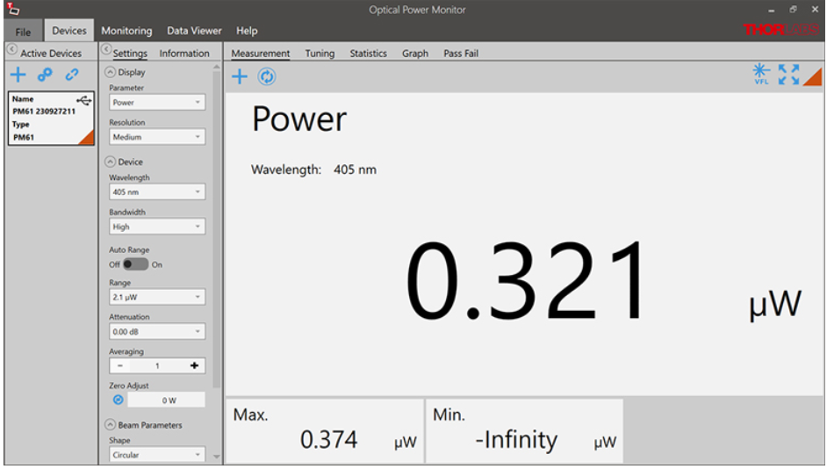The width and height of the screenshot is (827, 469).
Task: Click the connect device link icon
Action: [x=45, y=76]
